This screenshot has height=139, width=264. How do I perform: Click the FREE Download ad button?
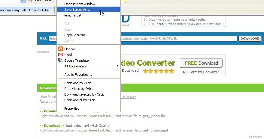point(201,63)
